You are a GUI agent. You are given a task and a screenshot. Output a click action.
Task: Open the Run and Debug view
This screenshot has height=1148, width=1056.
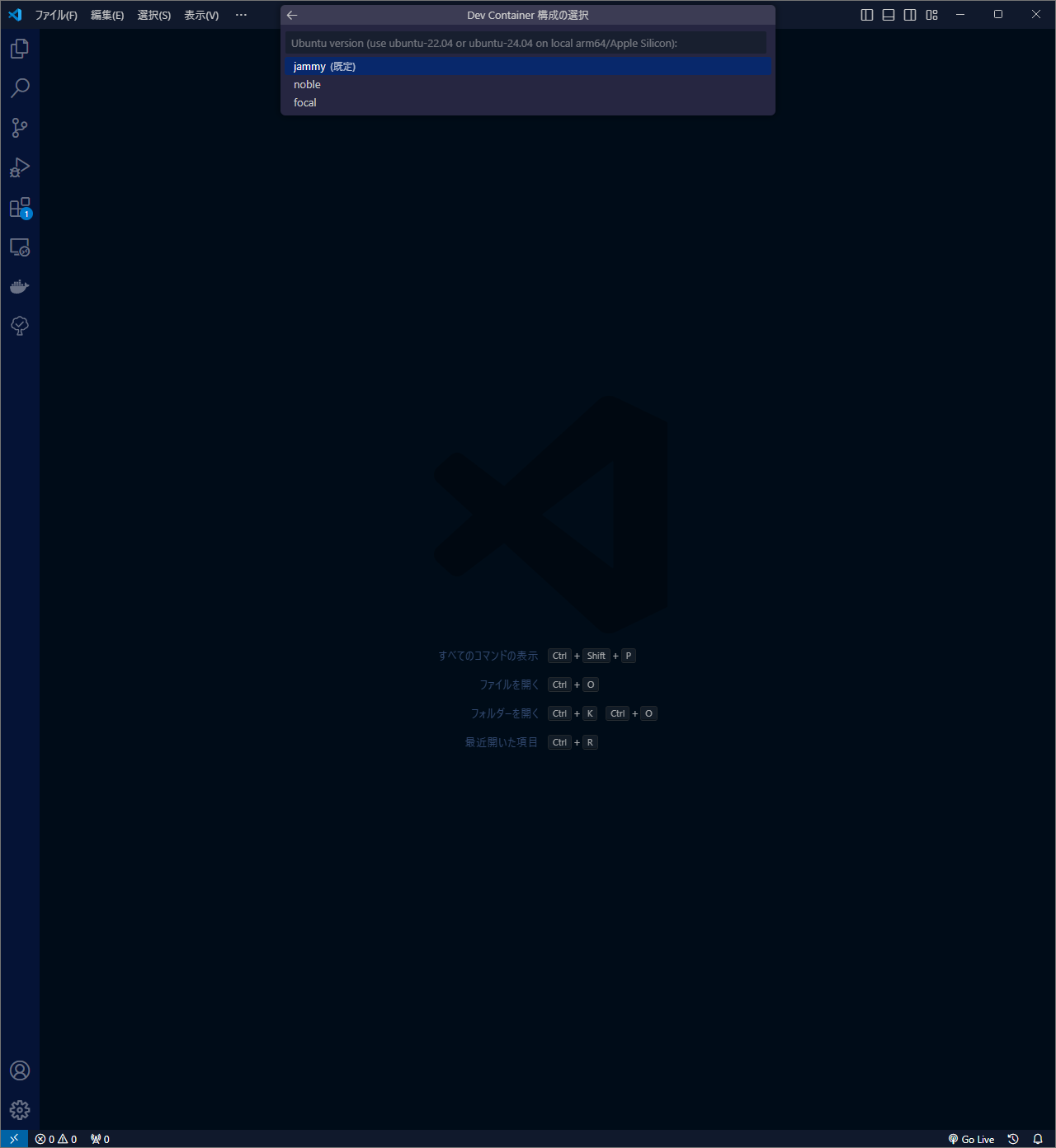(x=20, y=167)
